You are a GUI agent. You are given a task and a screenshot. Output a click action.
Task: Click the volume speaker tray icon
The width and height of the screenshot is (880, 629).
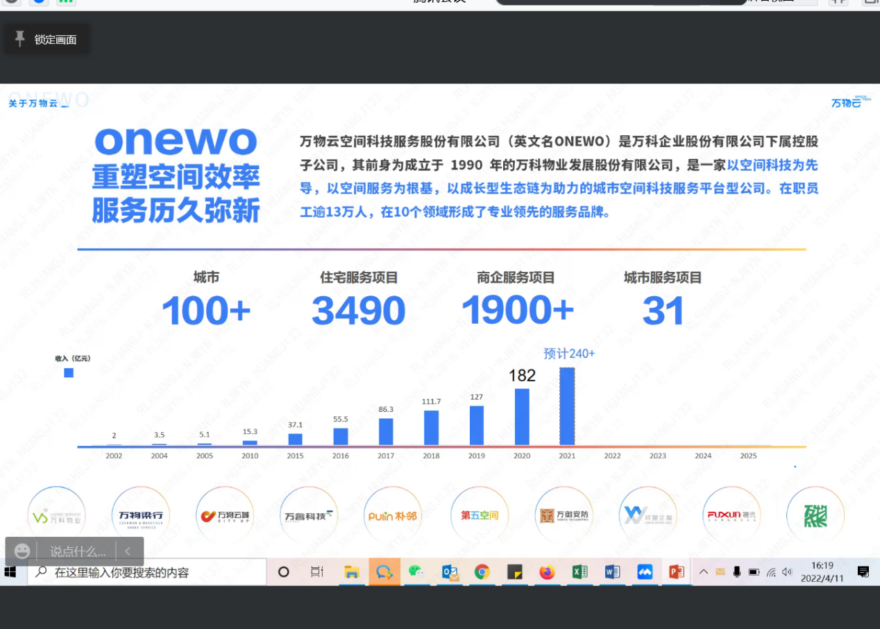(x=786, y=572)
